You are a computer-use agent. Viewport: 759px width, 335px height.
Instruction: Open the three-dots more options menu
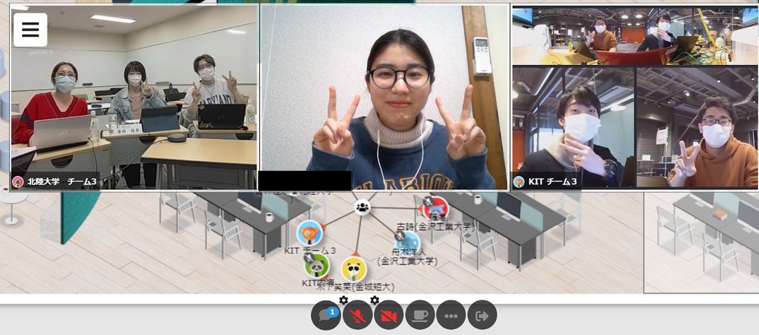point(451,315)
